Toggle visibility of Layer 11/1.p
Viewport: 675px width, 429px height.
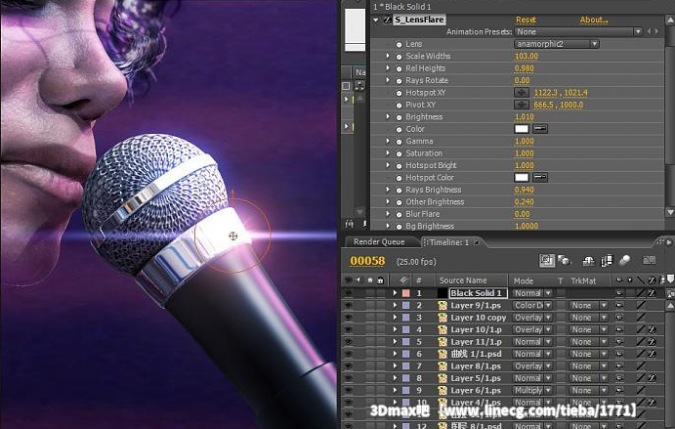coord(349,342)
